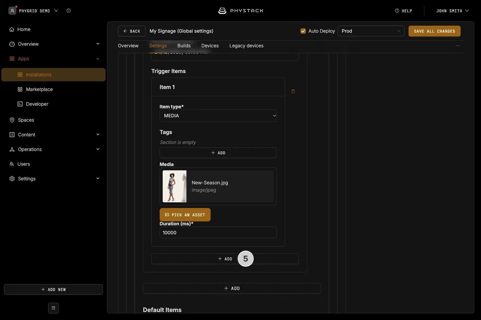Open the three-dot more options menu
481x320 pixels.
(x=458, y=46)
